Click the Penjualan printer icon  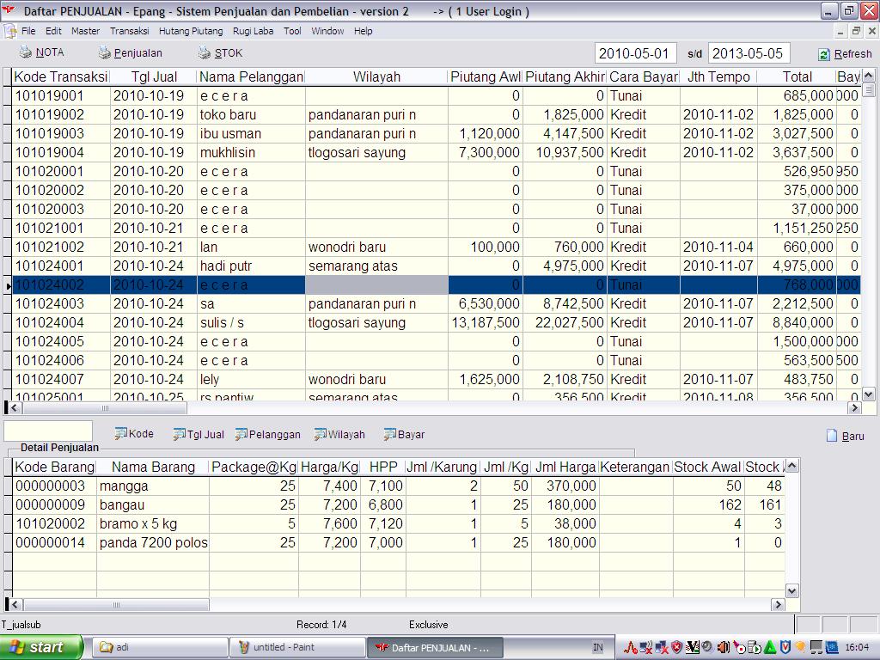click(x=104, y=52)
